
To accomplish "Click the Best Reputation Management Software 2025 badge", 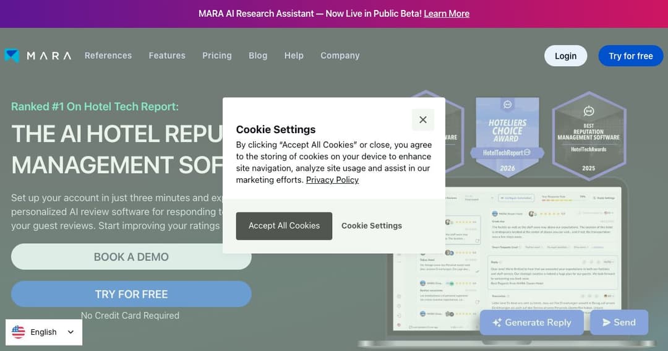I will [589, 136].
